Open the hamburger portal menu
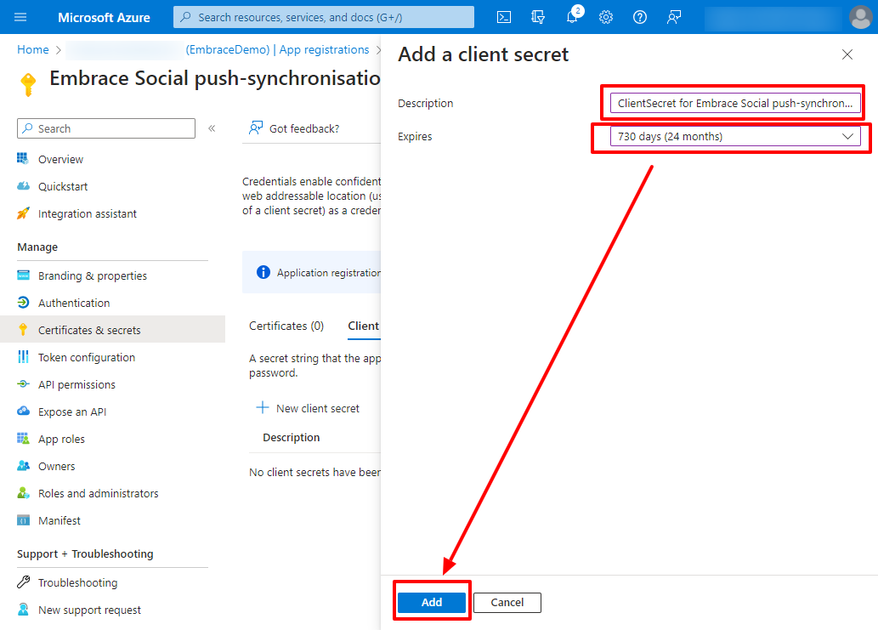The image size is (878, 630). (20, 17)
